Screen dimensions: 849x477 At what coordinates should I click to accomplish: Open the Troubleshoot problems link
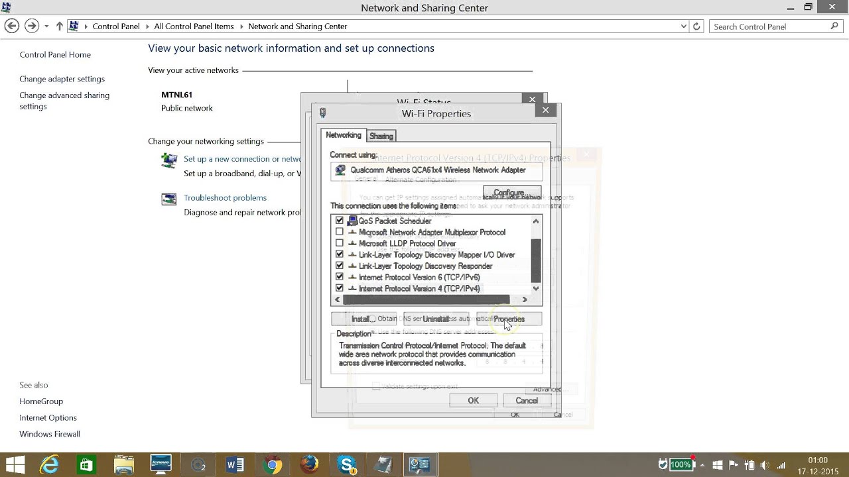click(x=225, y=197)
